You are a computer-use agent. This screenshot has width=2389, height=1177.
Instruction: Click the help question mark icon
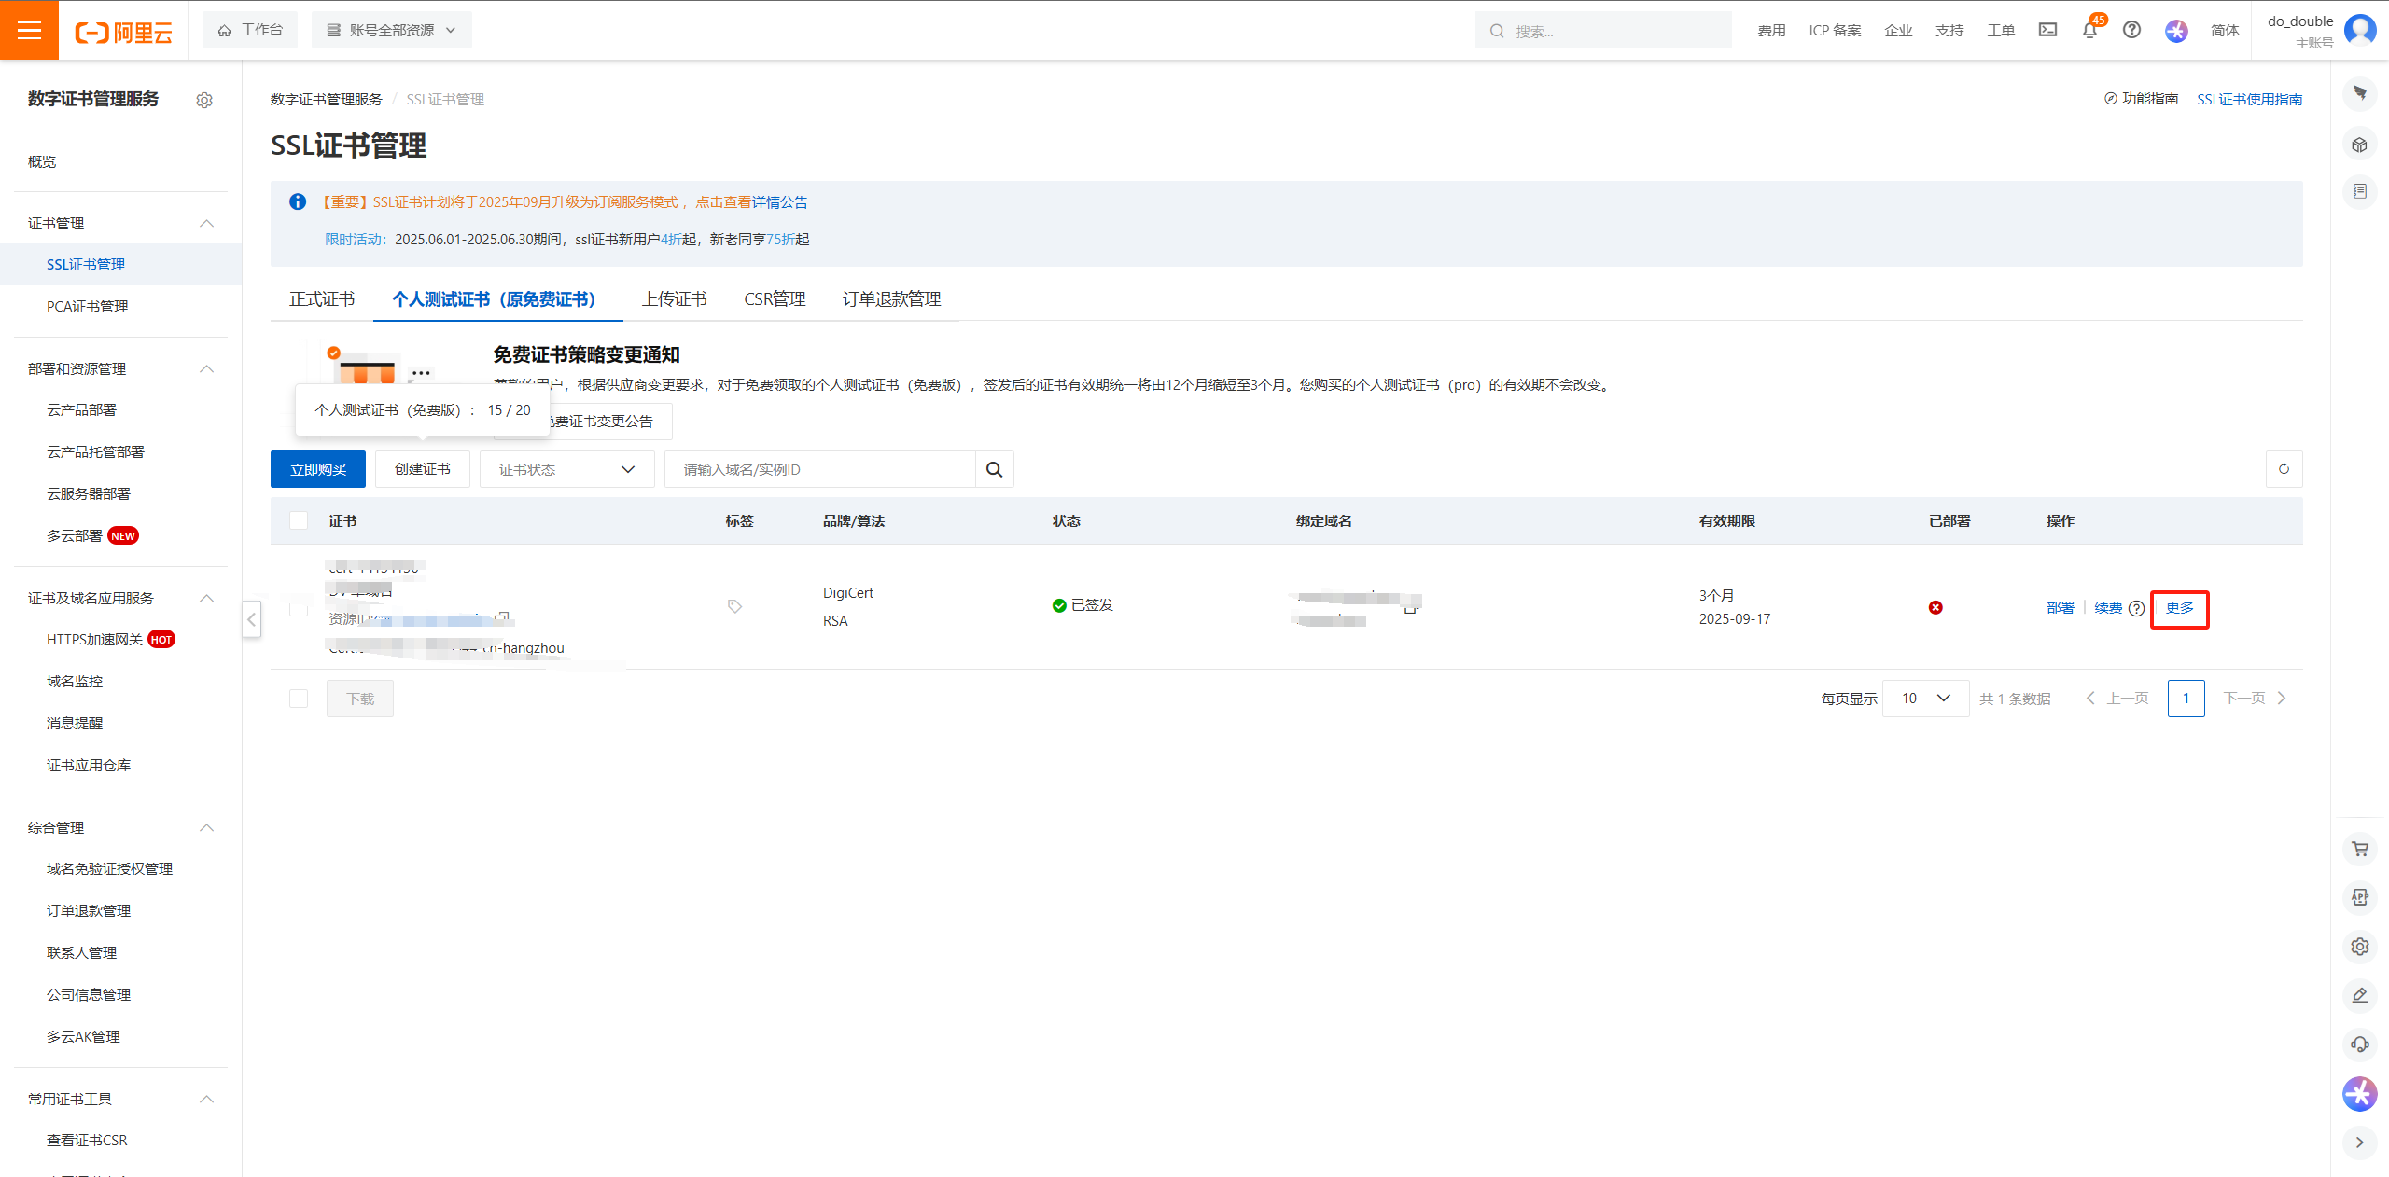point(2131,31)
